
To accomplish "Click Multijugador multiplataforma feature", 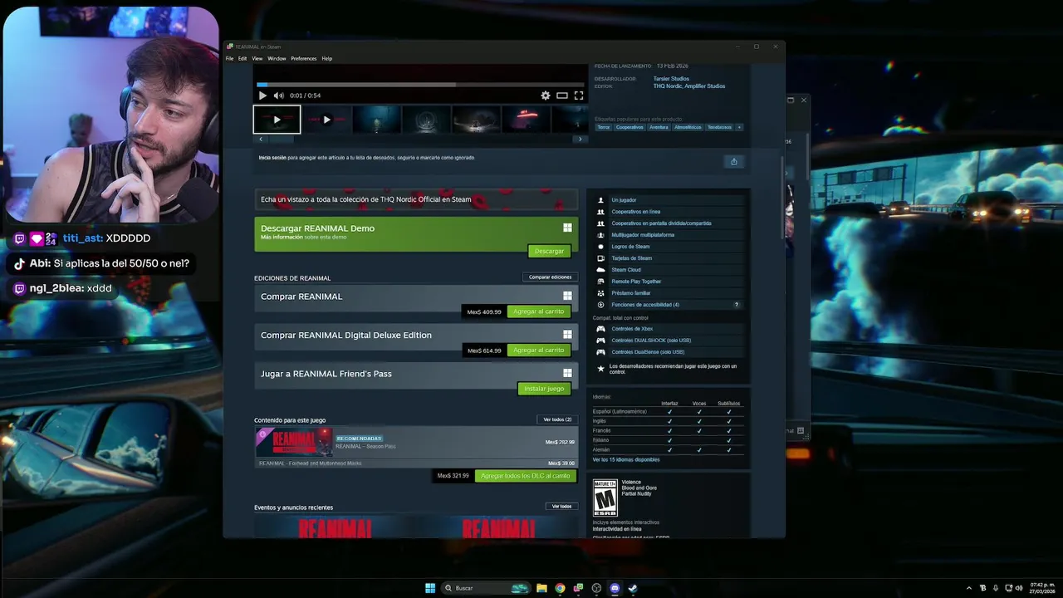I will (643, 235).
